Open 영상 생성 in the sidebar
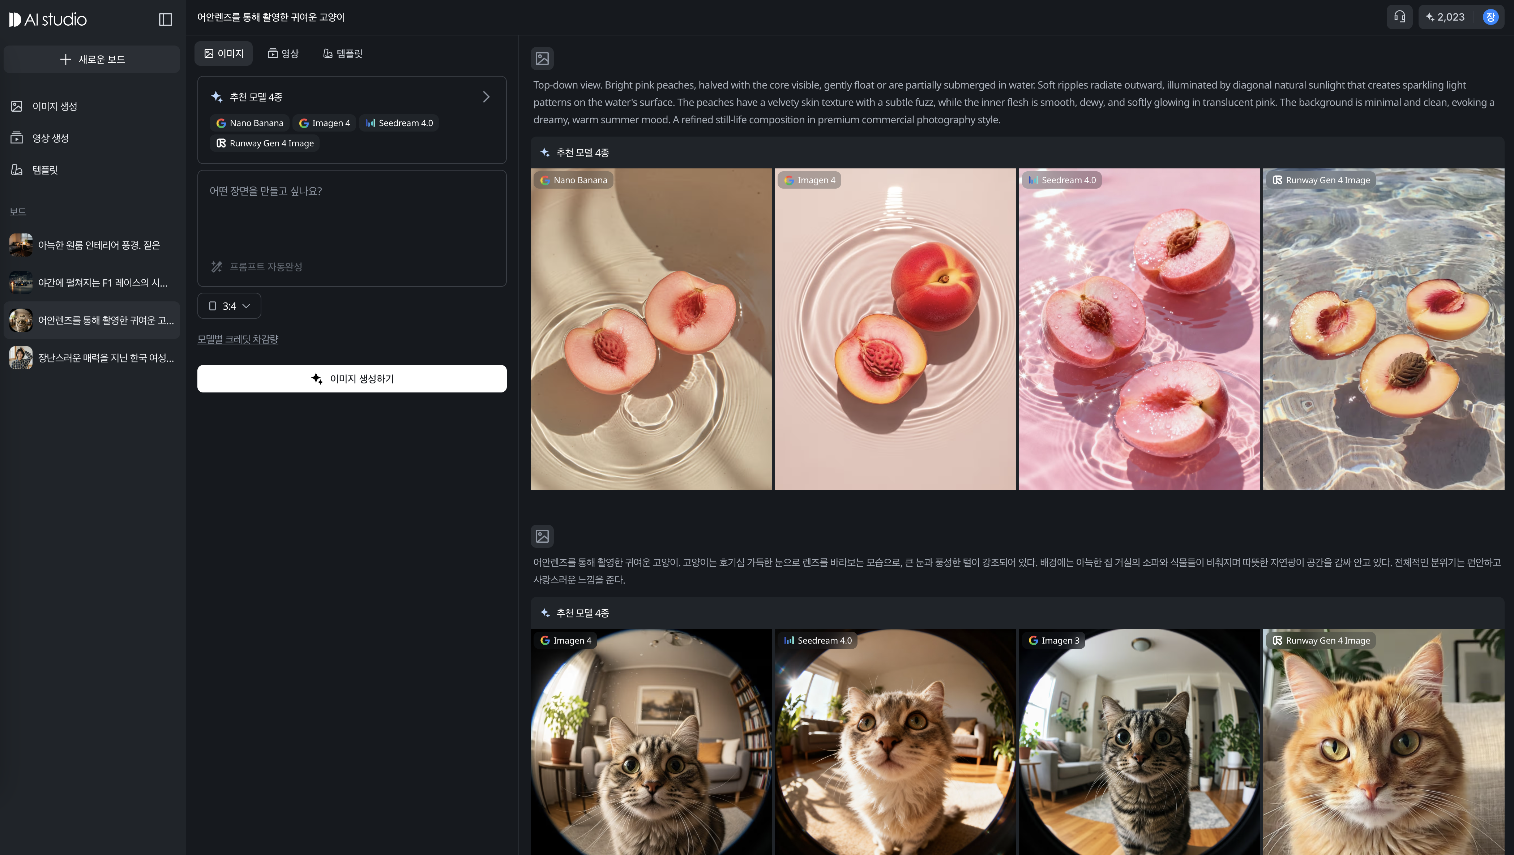The width and height of the screenshot is (1514, 855). pyautogui.click(x=50, y=138)
